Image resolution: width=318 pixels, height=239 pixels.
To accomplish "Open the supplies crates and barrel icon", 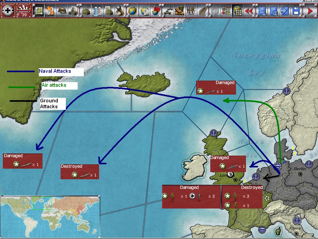I will point(179,11).
